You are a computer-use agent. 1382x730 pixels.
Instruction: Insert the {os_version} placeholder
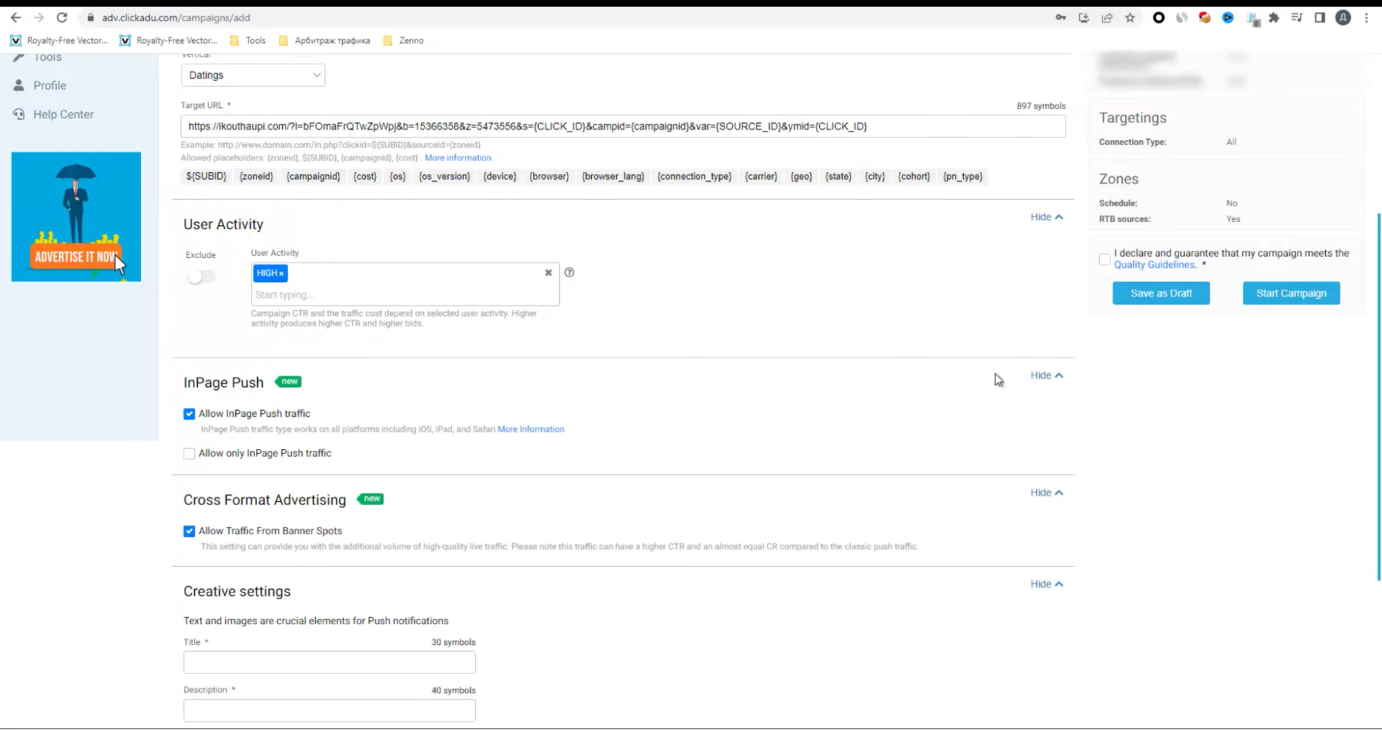tap(444, 176)
